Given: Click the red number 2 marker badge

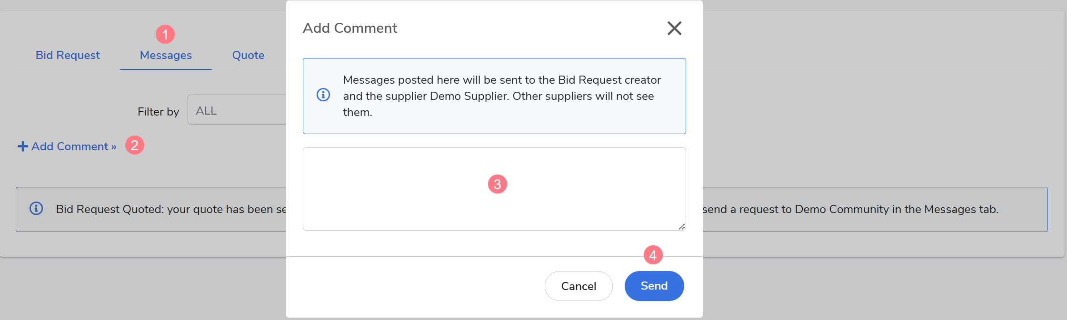Looking at the screenshot, I should pos(135,145).
